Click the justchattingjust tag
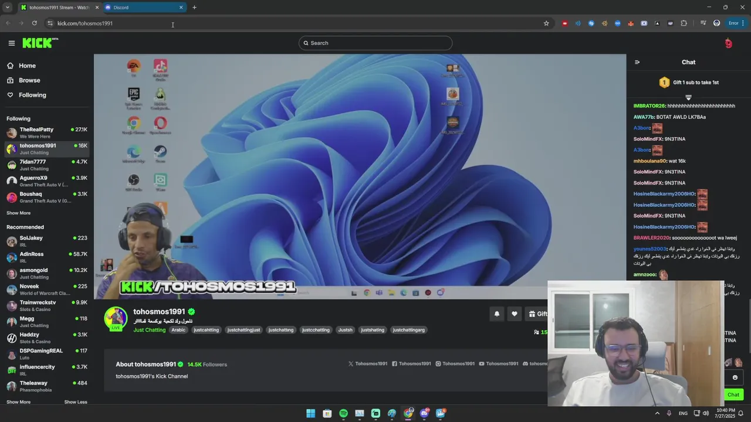This screenshot has height=422, width=751. [243, 330]
